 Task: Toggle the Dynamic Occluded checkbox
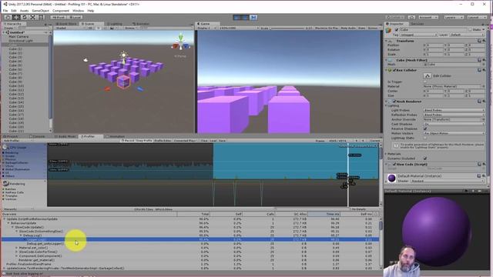pyautogui.click(x=425, y=159)
